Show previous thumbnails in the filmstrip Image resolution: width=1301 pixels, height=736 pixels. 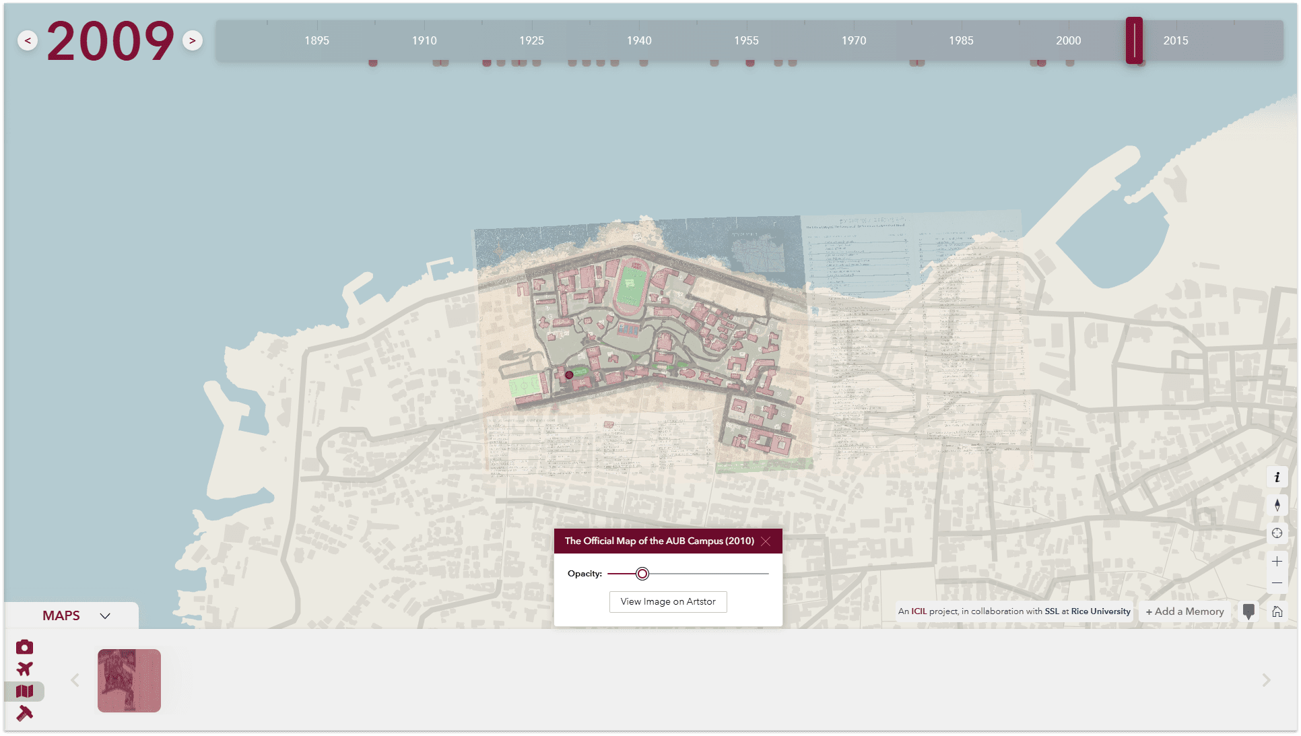pyautogui.click(x=75, y=680)
